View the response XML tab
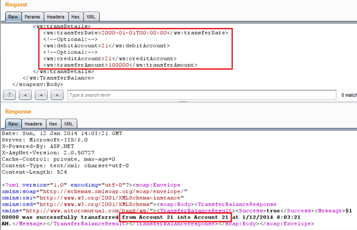Viewport: 357px width, 230px height. click(x=68, y=124)
